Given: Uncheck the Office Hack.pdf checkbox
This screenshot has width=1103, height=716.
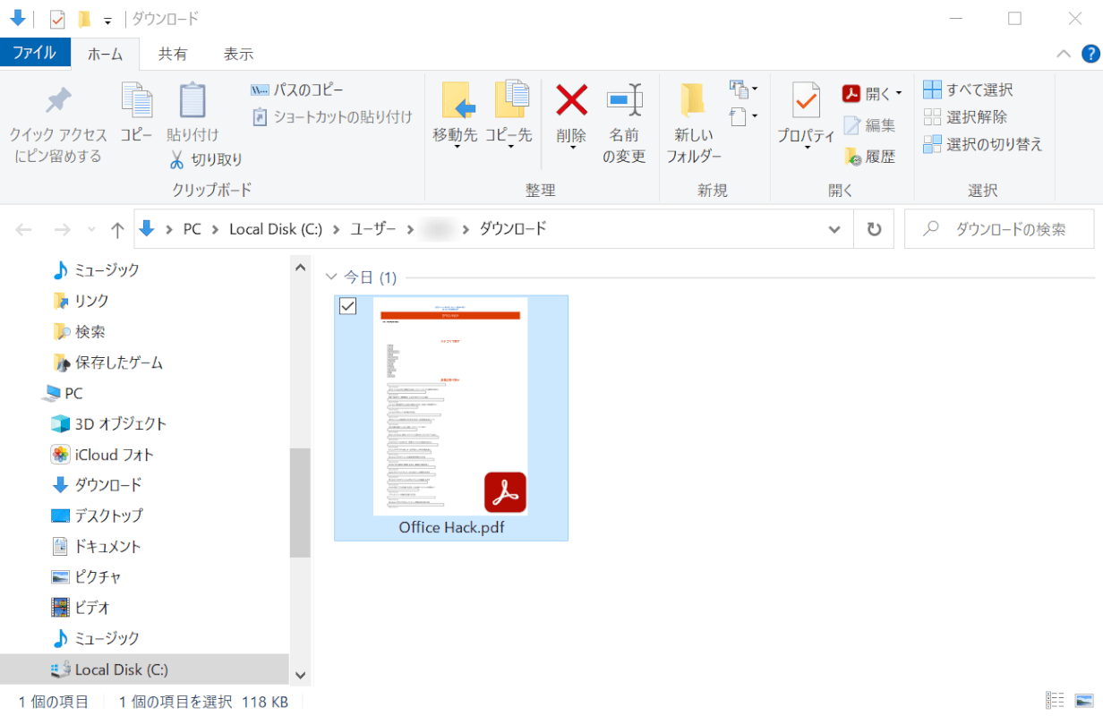Looking at the screenshot, I should pyautogui.click(x=348, y=307).
